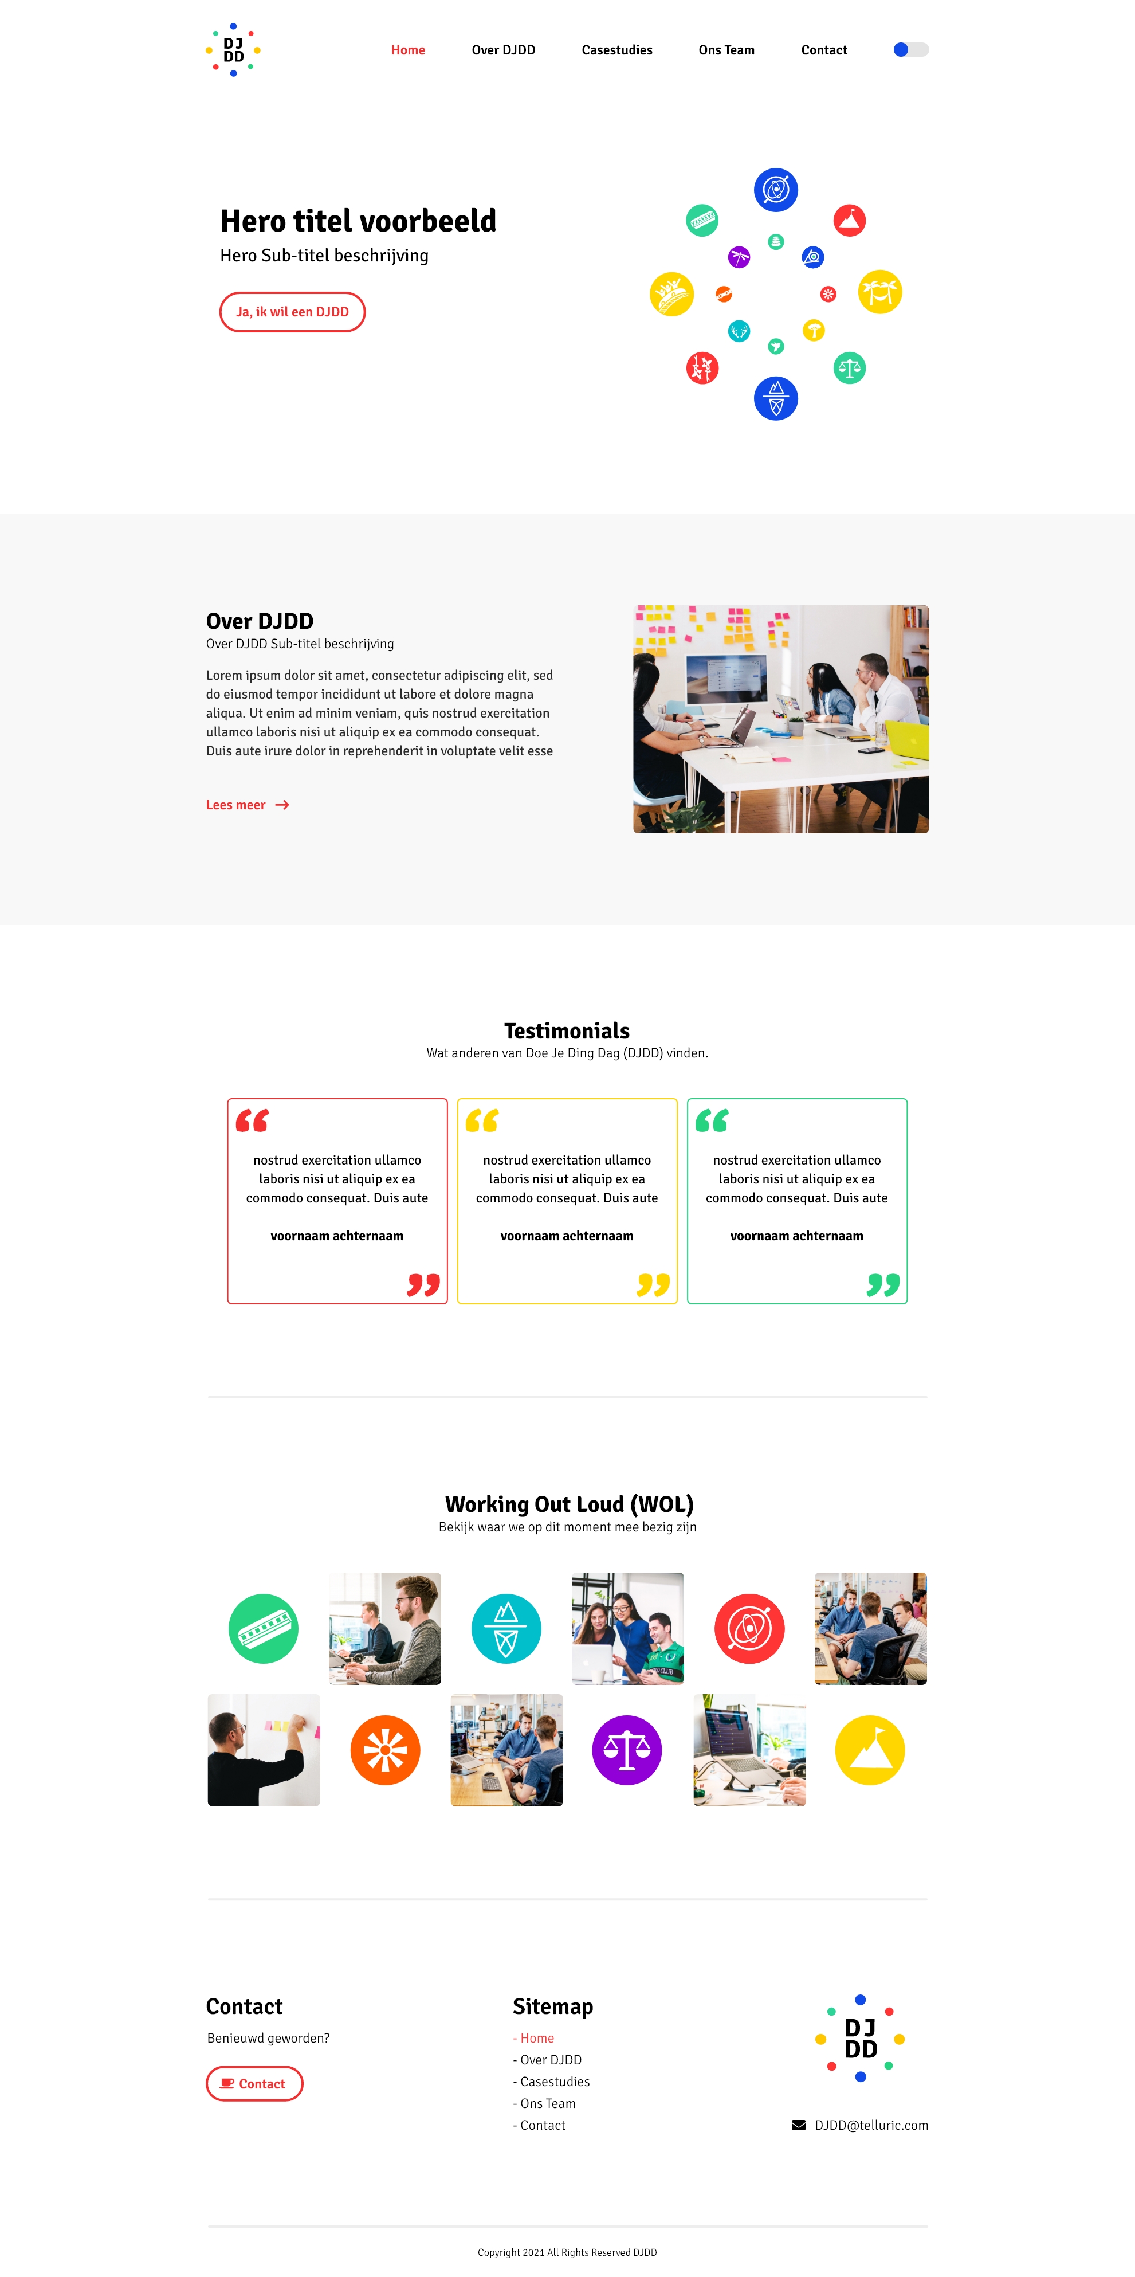Click the Ja, ik wil een DJDD button

290,311
